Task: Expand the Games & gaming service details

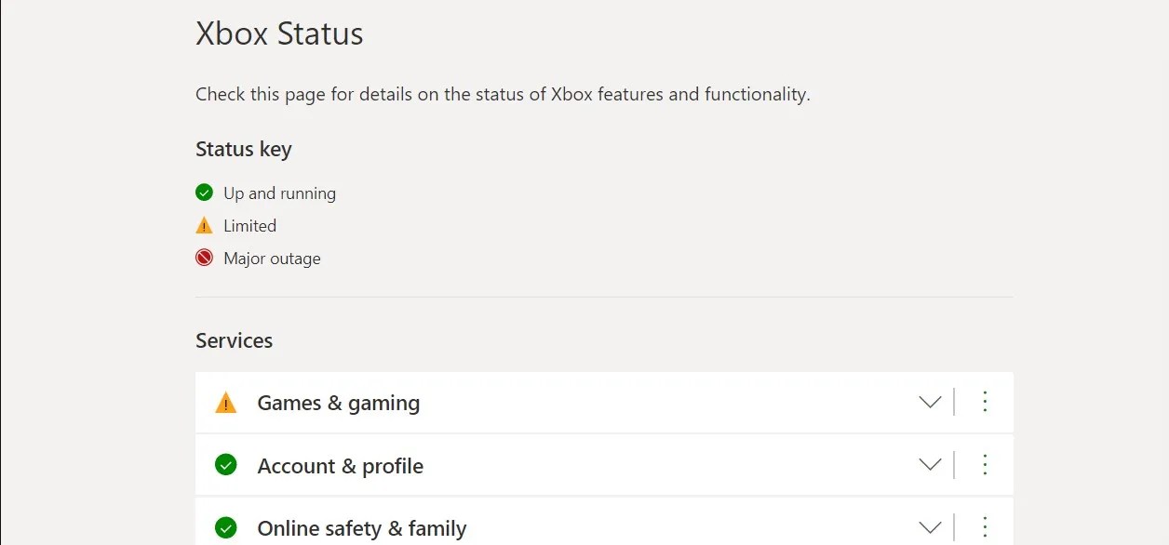Action: tap(930, 402)
